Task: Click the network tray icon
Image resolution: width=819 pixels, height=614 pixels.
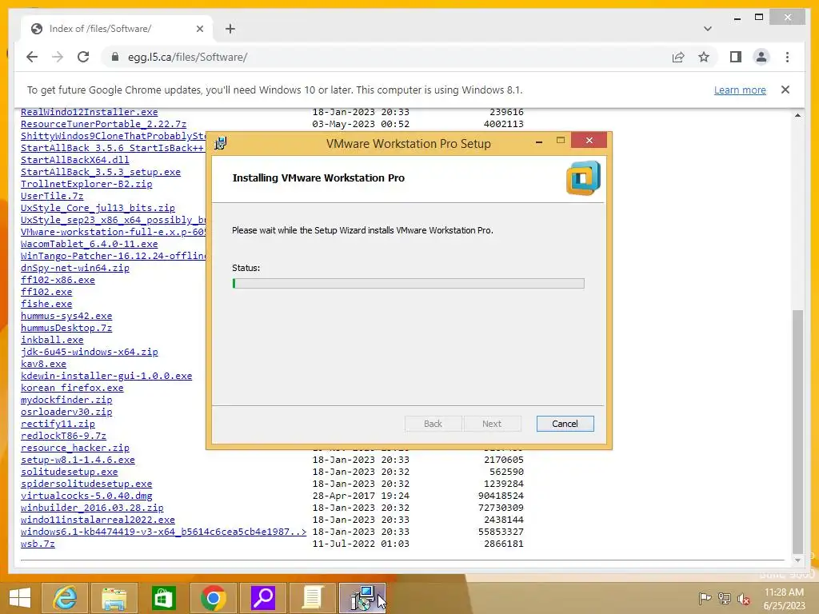Action: [725, 598]
